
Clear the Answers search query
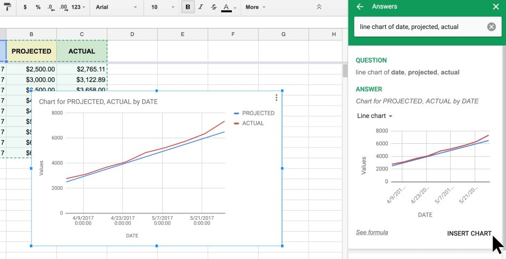491,27
